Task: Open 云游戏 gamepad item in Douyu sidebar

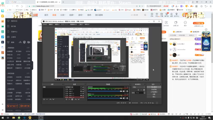Action: (11, 37)
